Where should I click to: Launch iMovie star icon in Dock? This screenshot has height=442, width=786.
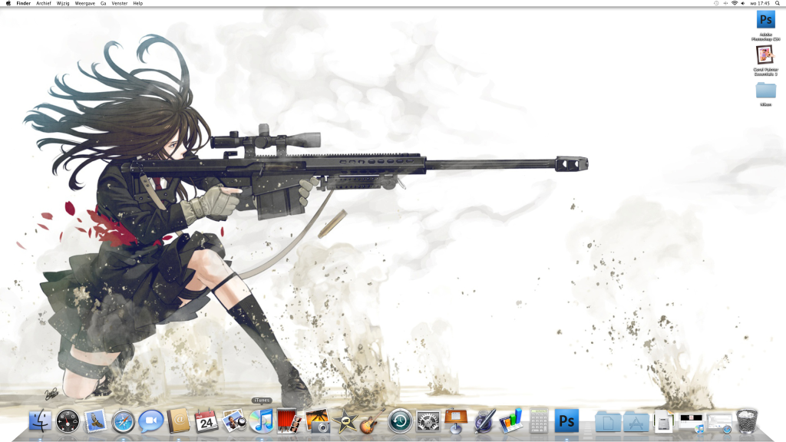[345, 421]
